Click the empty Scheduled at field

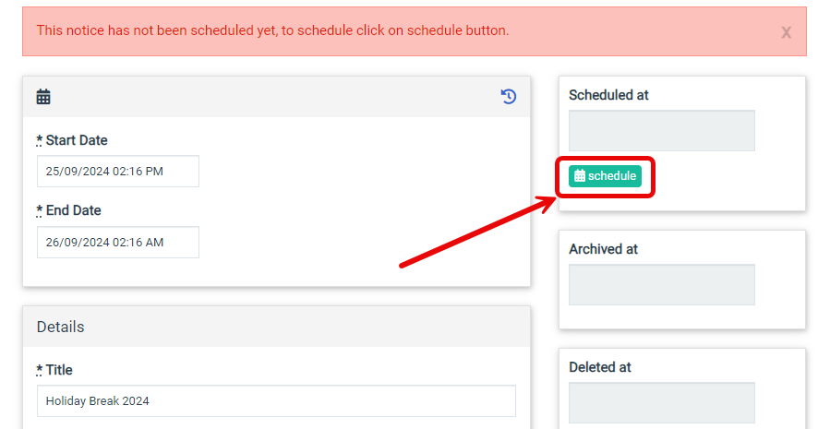(661, 130)
